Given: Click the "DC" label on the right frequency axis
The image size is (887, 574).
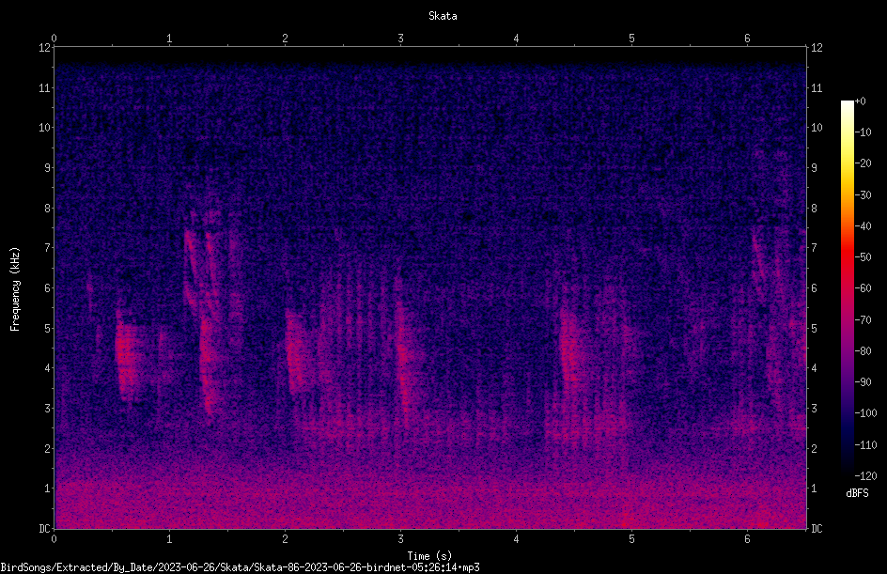Looking at the screenshot, I should (x=817, y=529).
